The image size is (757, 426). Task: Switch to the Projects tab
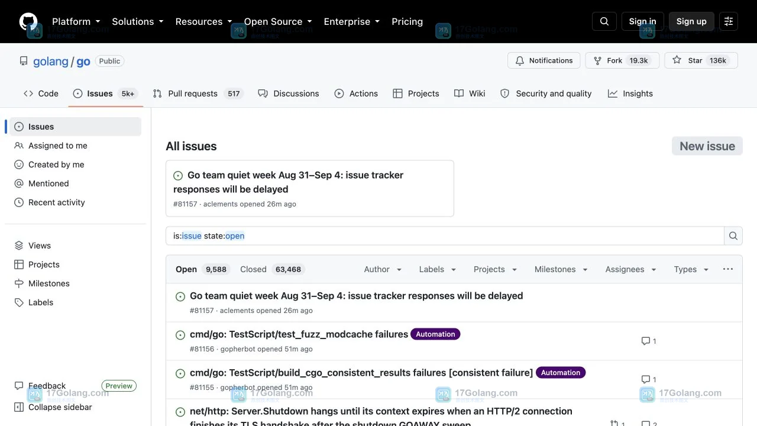[416, 93]
